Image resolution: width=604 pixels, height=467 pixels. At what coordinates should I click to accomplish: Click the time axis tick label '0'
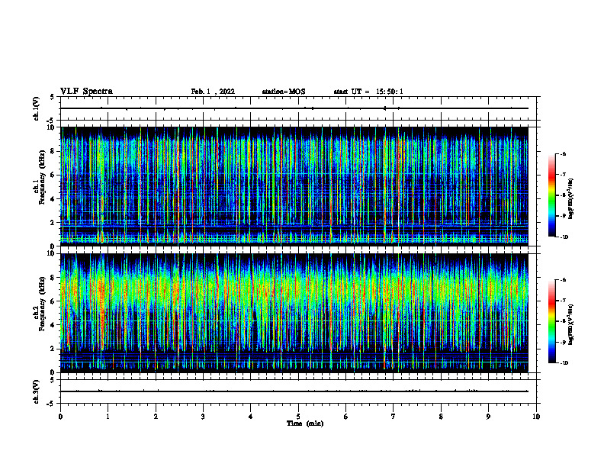pyautogui.click(x=60, y=417)
